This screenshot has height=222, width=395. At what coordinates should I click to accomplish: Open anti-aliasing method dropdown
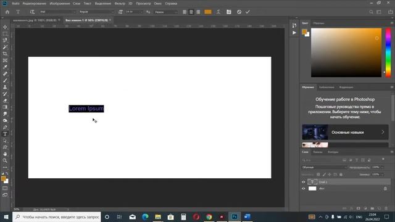[x=166, y=12]
